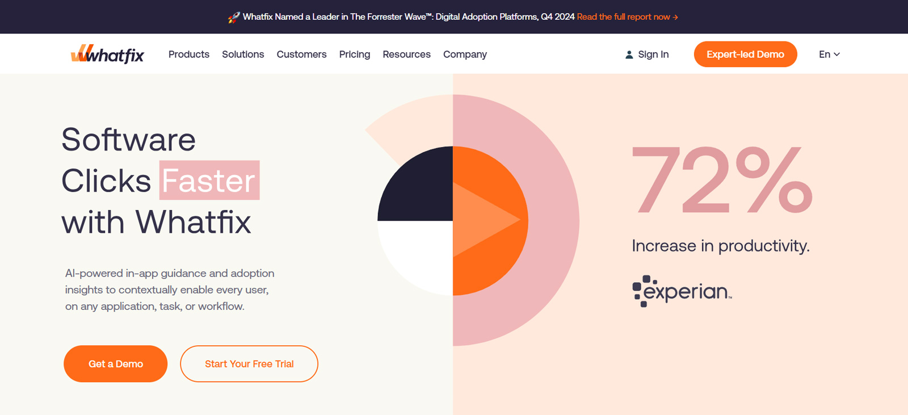Click the Expert-led Demo button
This screenshot has height=415, width=908.
745,54
